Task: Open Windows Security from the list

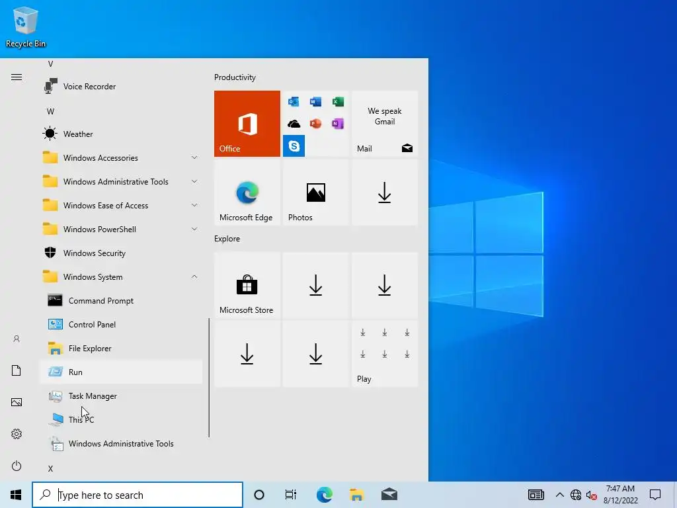Action: click(121, 253)
